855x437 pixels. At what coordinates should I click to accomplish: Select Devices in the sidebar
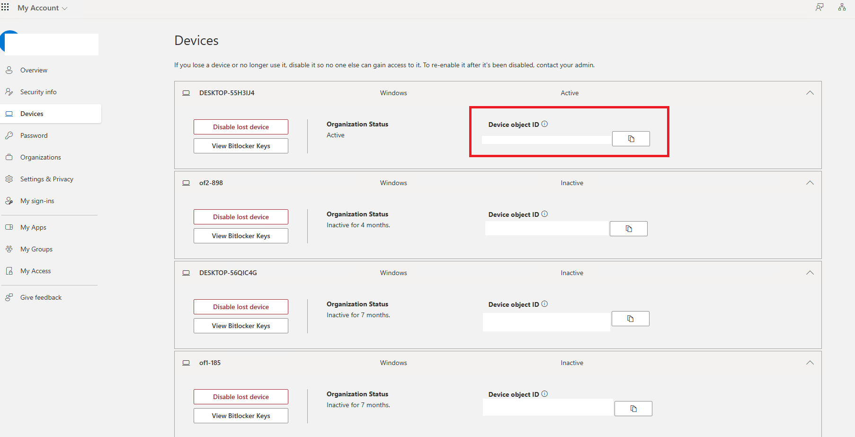(x=51, y=114)
